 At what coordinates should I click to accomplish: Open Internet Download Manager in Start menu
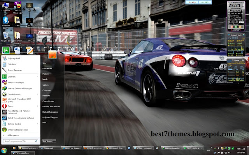(20, 88)
